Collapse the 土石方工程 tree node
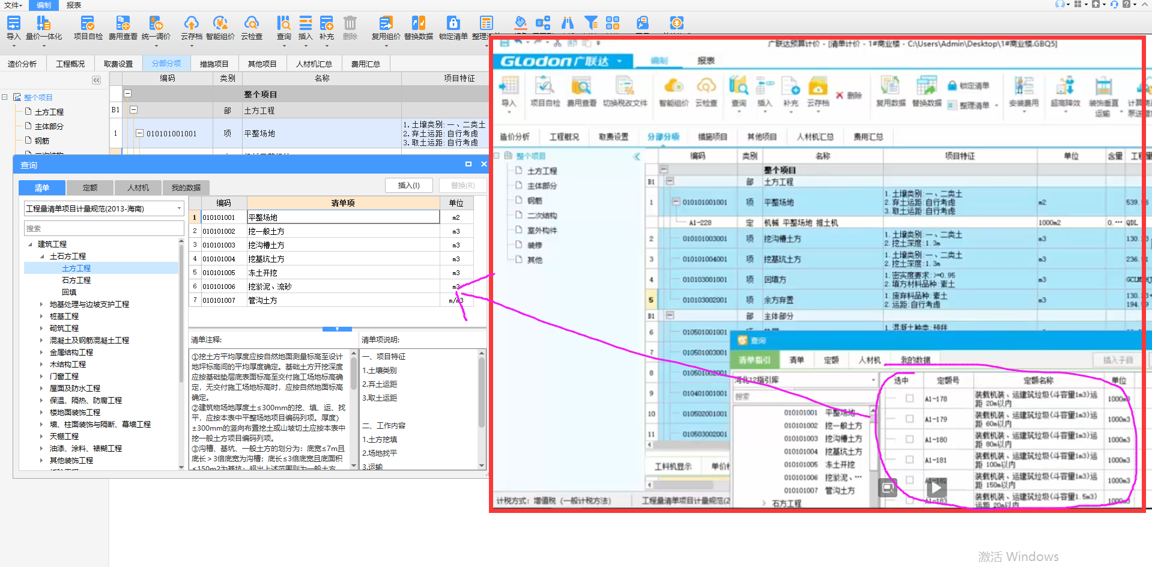1152x567 pixels. point(42,256)
